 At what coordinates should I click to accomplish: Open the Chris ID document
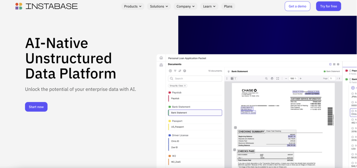pyautogui.click(x=195, y=141)
